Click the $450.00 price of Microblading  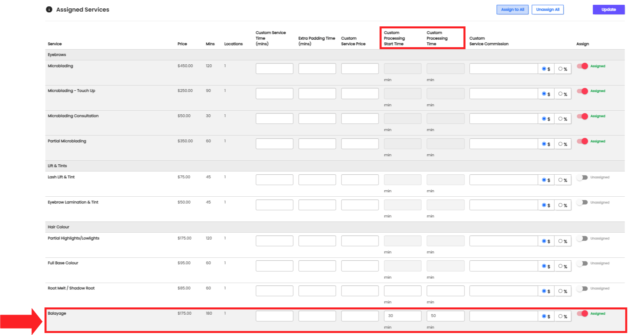(x=185, y=66)
